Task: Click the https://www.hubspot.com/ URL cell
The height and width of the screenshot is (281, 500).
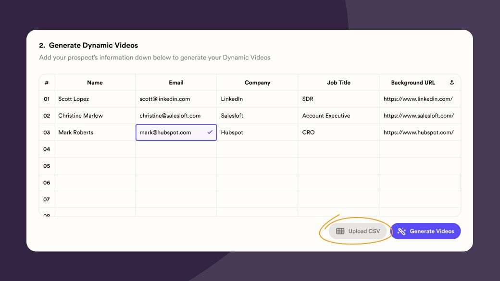Action: point(420,132)
